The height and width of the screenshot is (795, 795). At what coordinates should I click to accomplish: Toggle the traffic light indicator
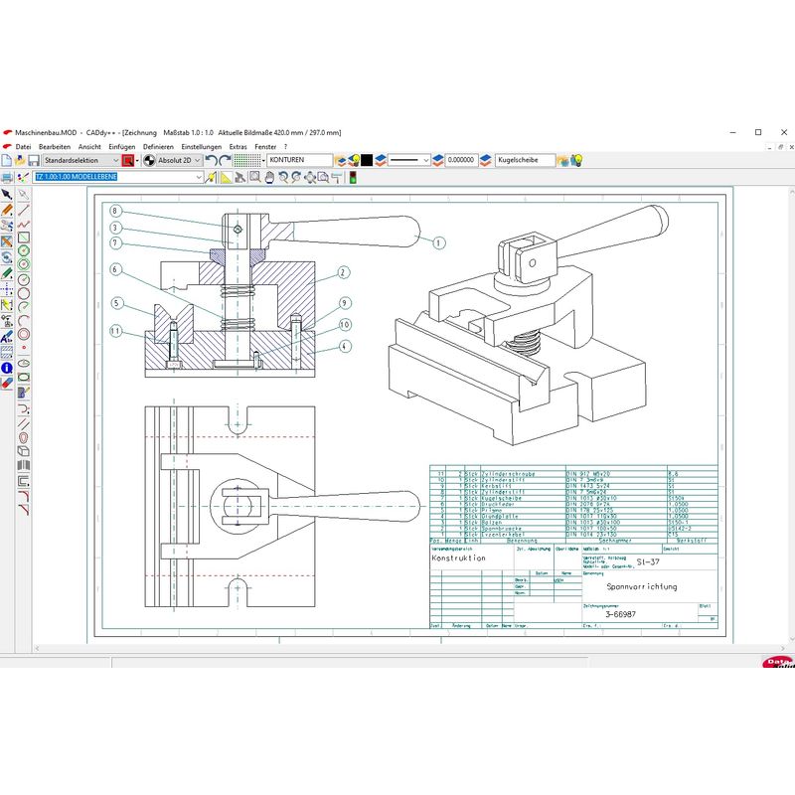(352, 177)
